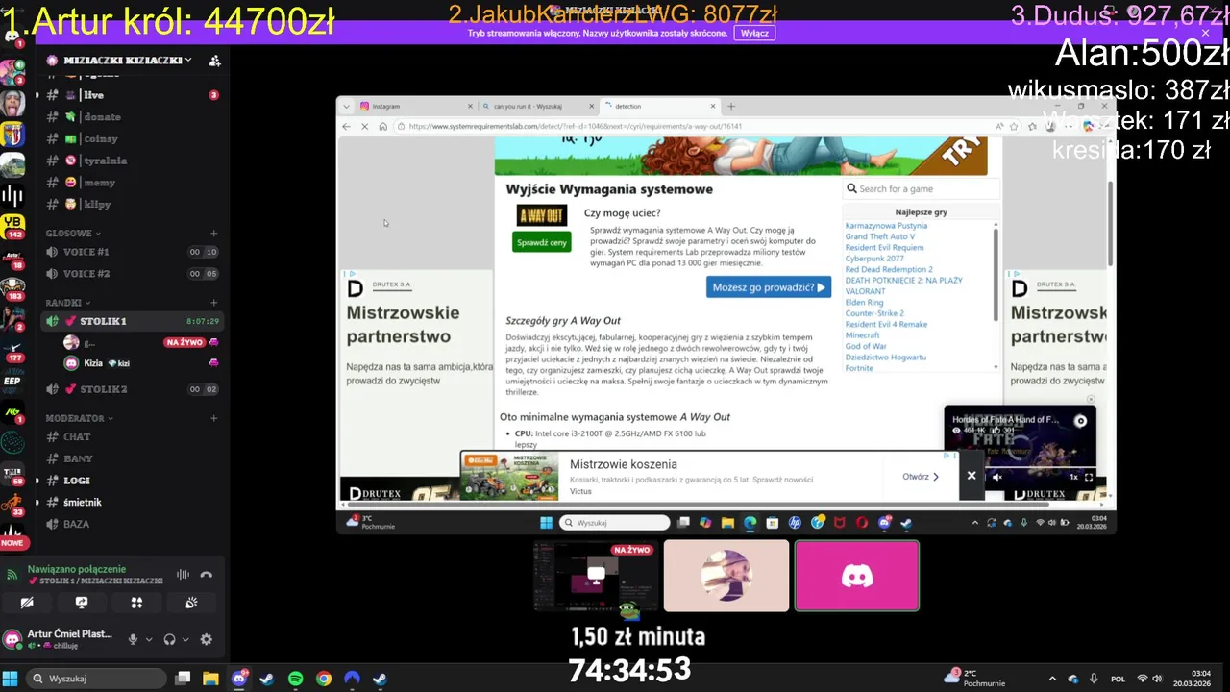Select the live stream thumbnail tile

tap(597, 576)
